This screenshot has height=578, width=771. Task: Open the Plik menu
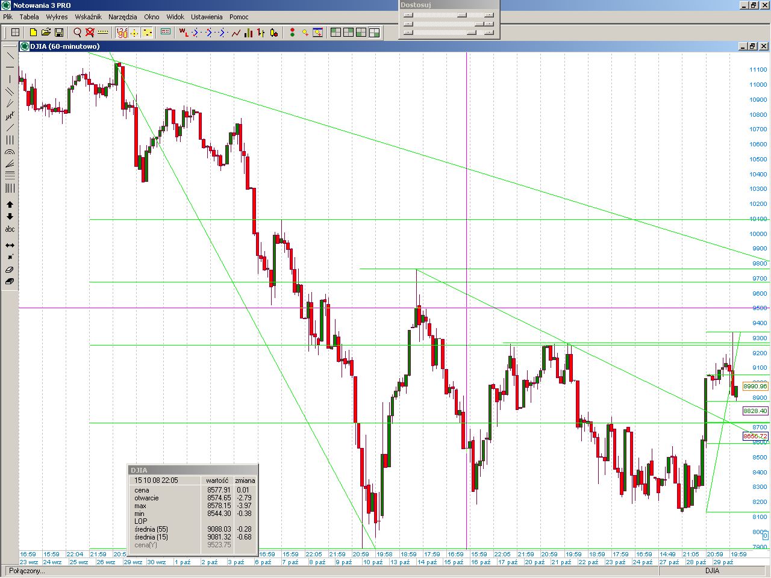[8, 17]
